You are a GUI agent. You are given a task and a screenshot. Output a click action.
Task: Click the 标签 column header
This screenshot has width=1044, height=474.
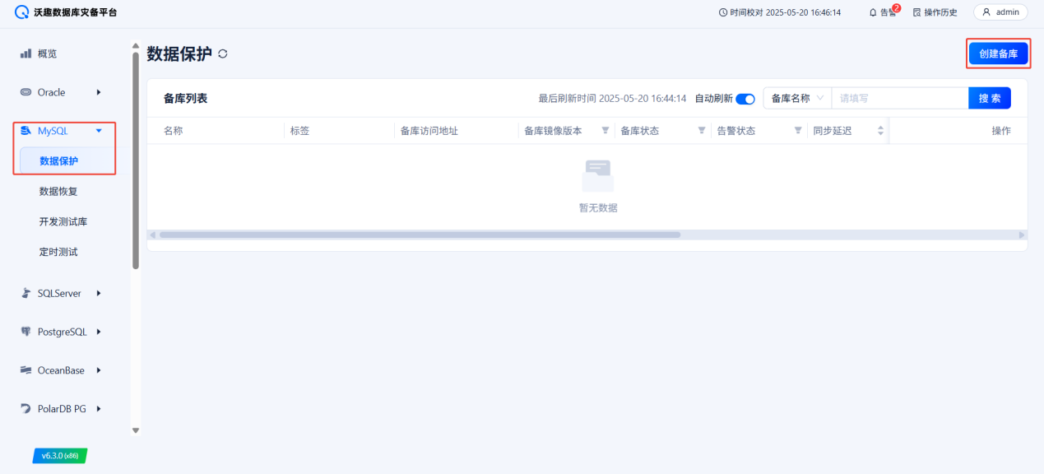pos(299,131)
